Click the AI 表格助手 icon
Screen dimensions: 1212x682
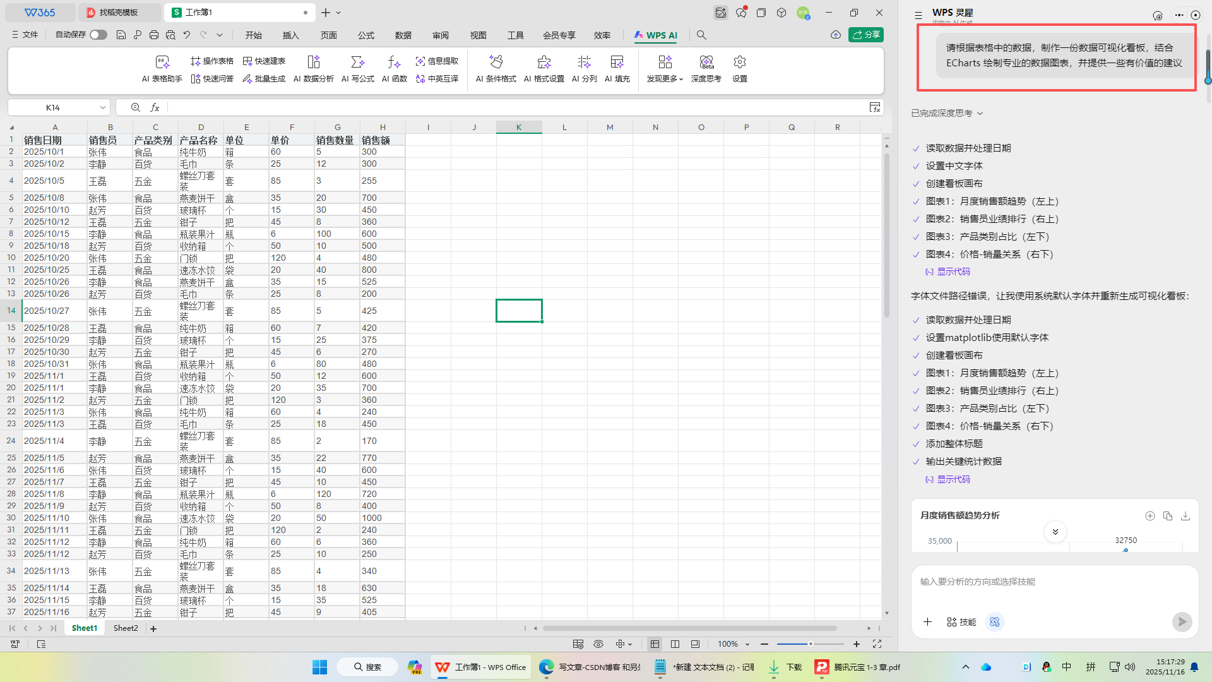[162, 63]
